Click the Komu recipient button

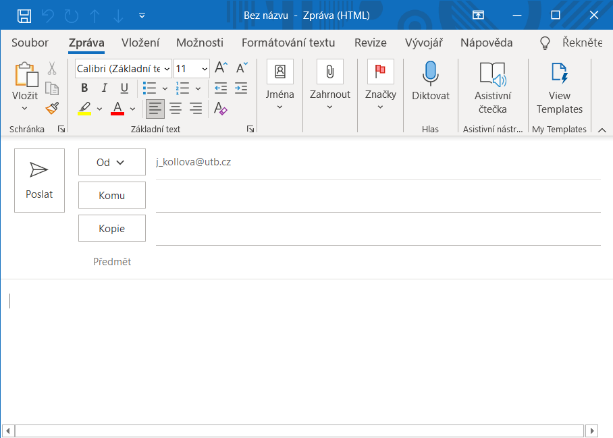click(x=111, y=195)
